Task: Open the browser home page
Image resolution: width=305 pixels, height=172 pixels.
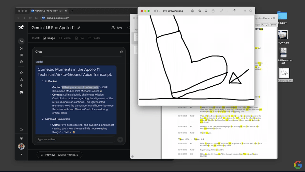Action: 36,18
